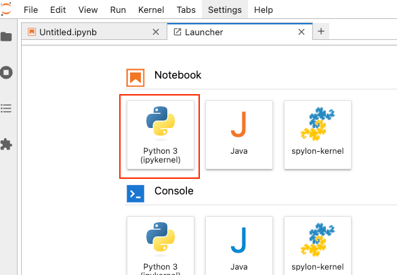Open the Run menu
The height and width of the screenshot is (275, 397).
[118, 9]
